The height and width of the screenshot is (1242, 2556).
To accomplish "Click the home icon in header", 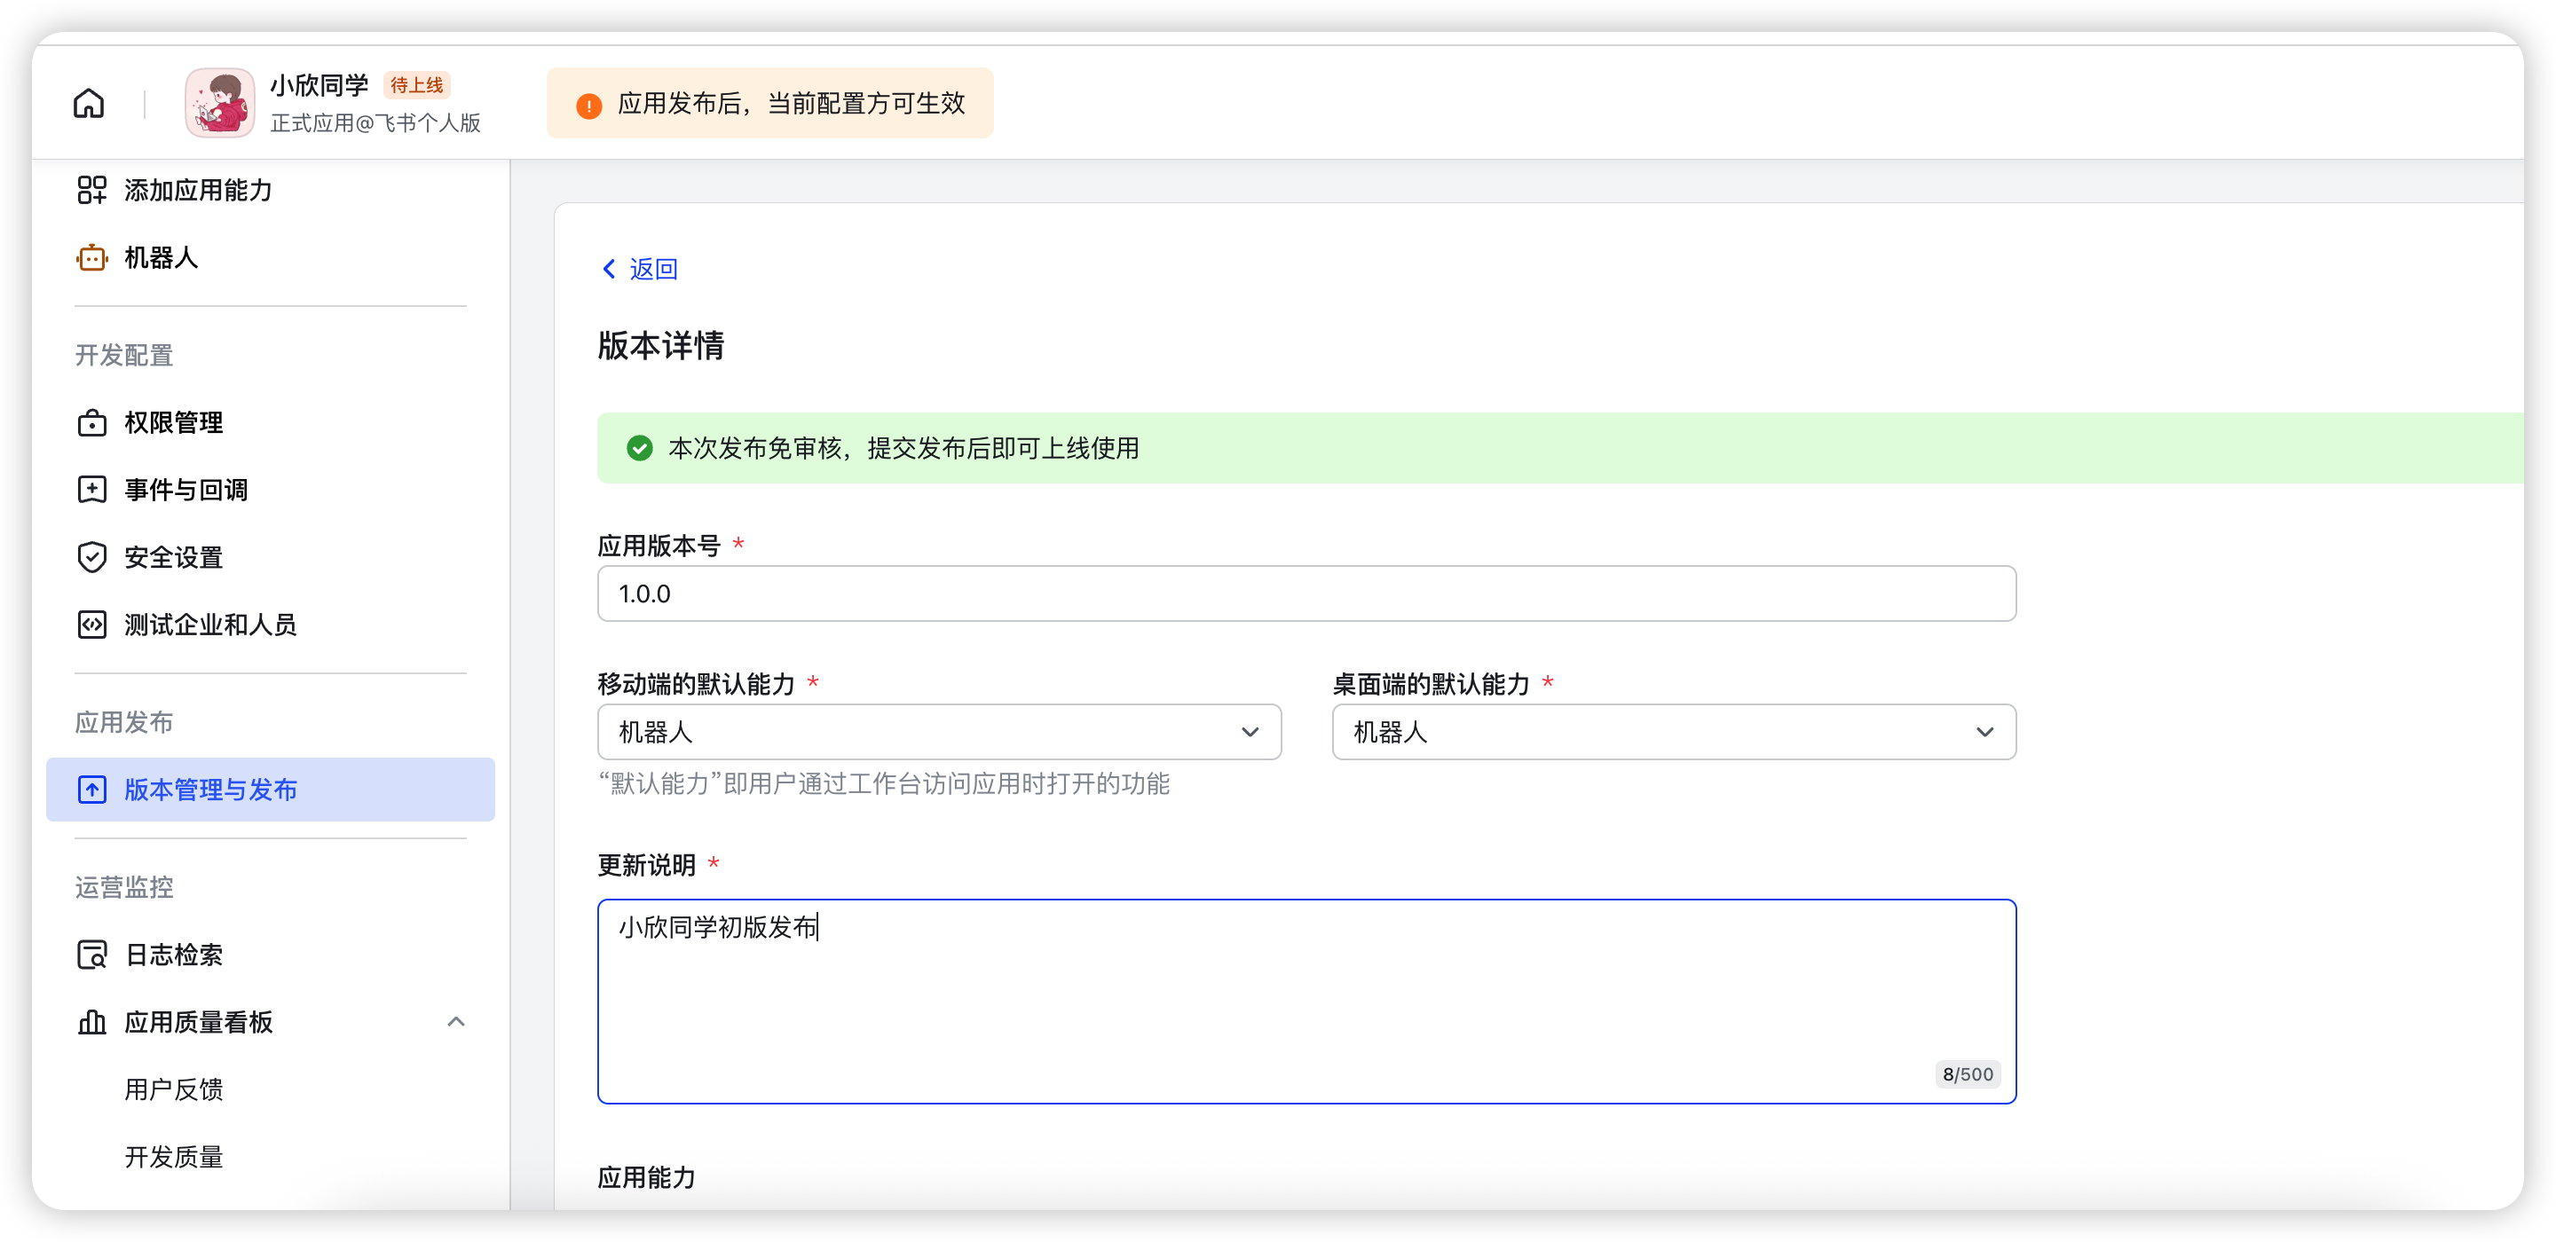I will click(x=89, y=103).
